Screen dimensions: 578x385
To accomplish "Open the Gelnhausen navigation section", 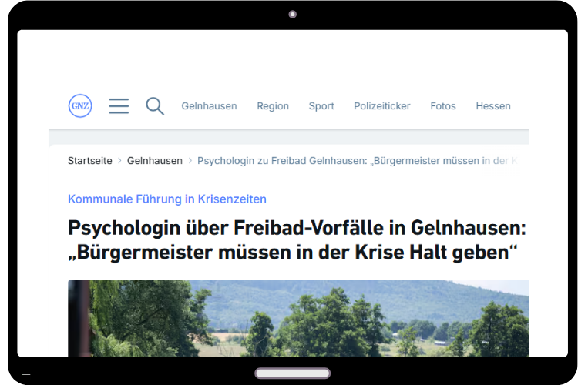I will 209,106.
